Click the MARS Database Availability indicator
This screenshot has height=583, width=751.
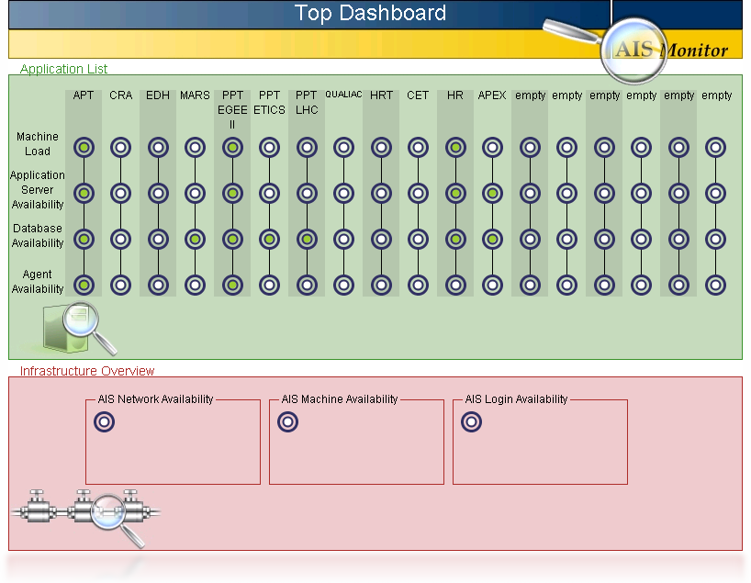pyautogui.click(x=195, y=239)
